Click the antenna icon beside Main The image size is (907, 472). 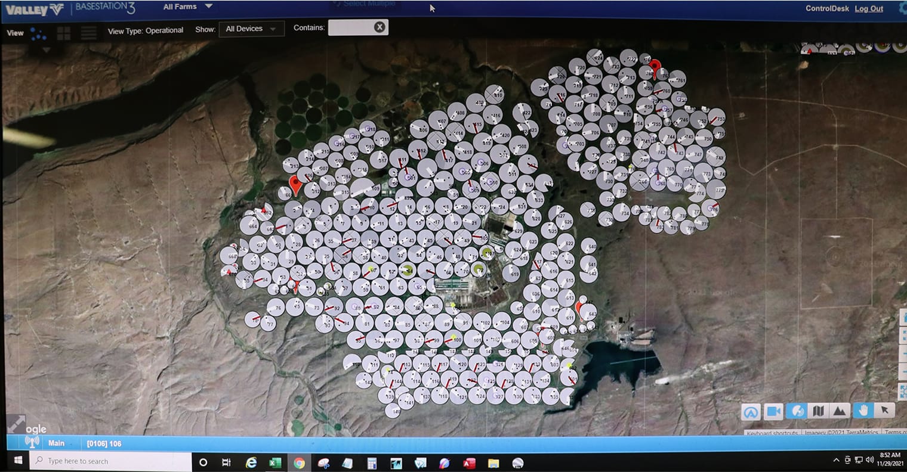coord(32,442)
